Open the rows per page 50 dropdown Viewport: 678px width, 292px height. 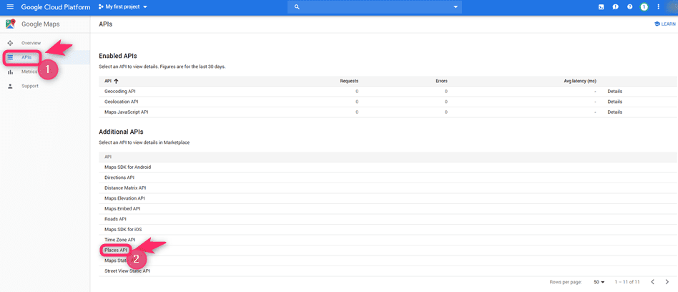(599, 282)
